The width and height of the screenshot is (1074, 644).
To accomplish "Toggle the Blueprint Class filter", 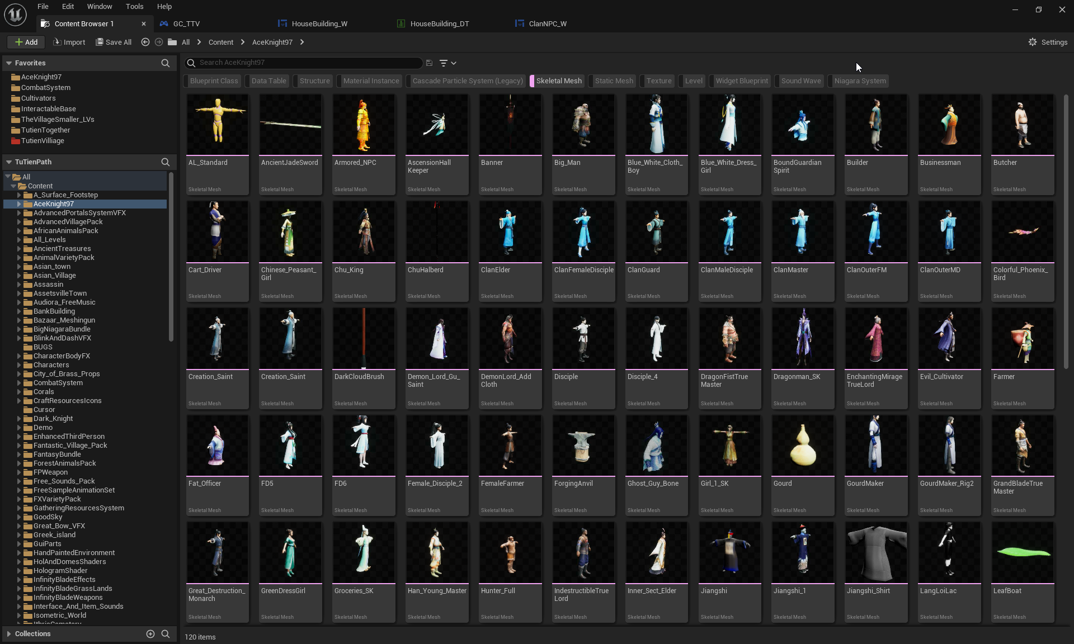I will tap(214, 81).
